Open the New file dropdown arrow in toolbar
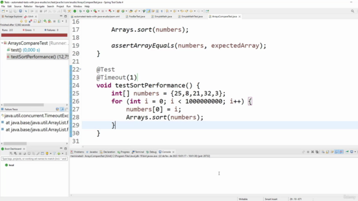Screen dimensions: 358x201 (7, 11)
